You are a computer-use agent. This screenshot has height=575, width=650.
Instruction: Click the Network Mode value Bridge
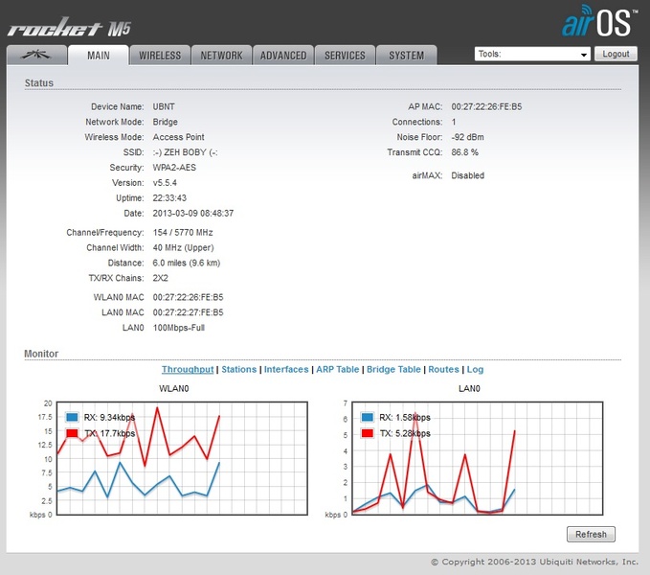click(165, 122)
